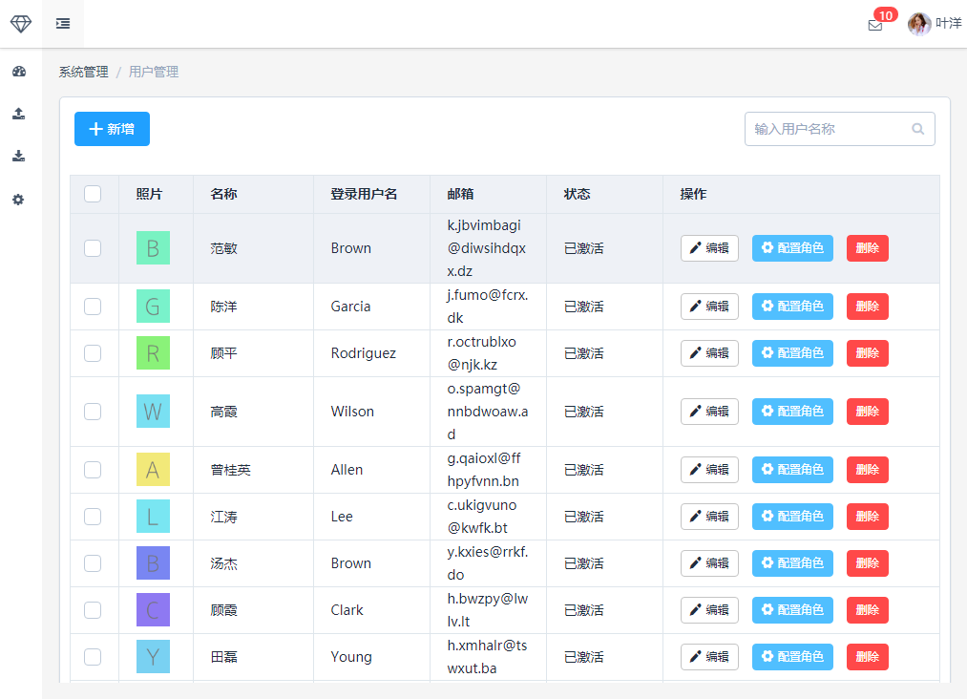Click the 新增 button to add user
The height and width of the screenshot is (699, 967).
[112, 129]
